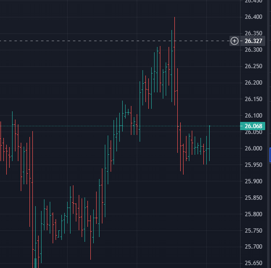The image size is (271, 268).
Task: Click the 25.750 price axis label
Action: (254, 231)
